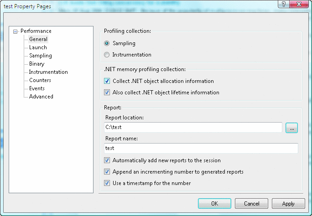Open the Sampling page in the tree
The image size is (312, 216).
pos(41,56)
